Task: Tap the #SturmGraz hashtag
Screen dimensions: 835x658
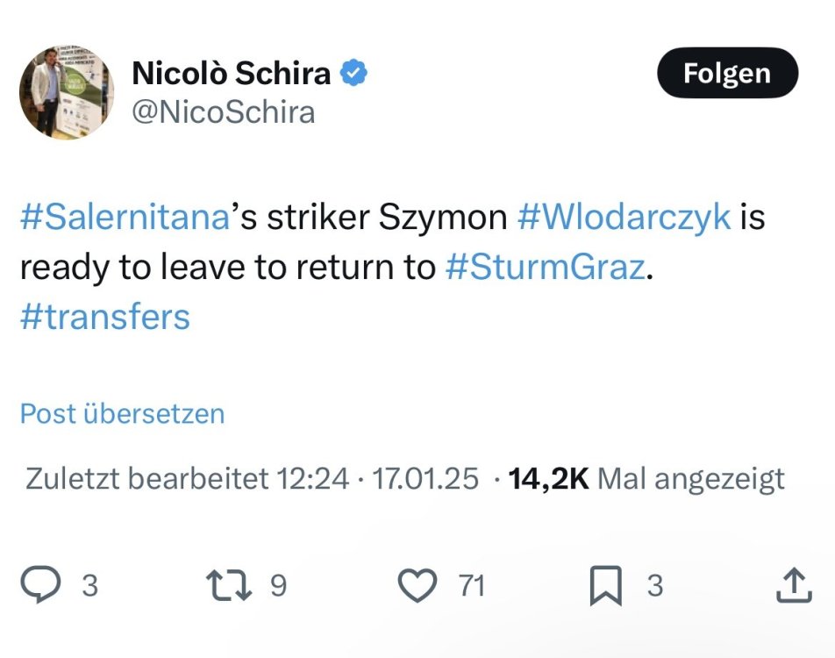Action: (546, 268)
